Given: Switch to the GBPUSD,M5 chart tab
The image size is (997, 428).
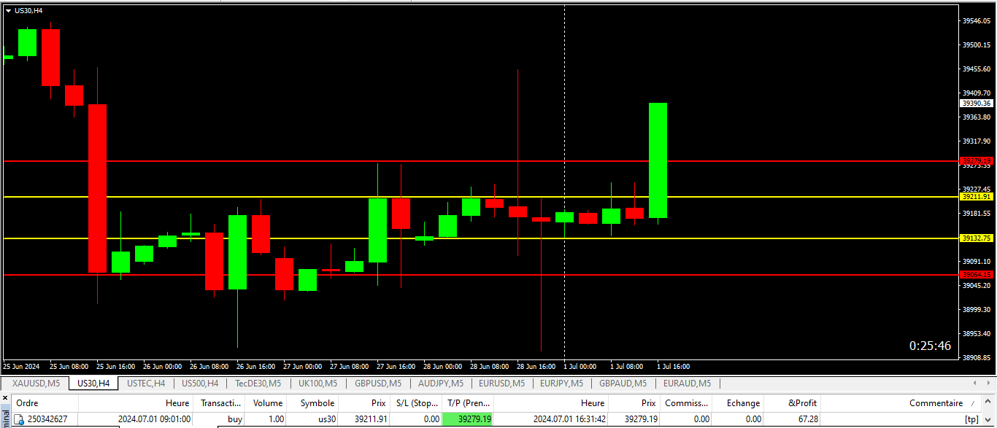Looking at the screenshot, I should (x=378, y=383).
